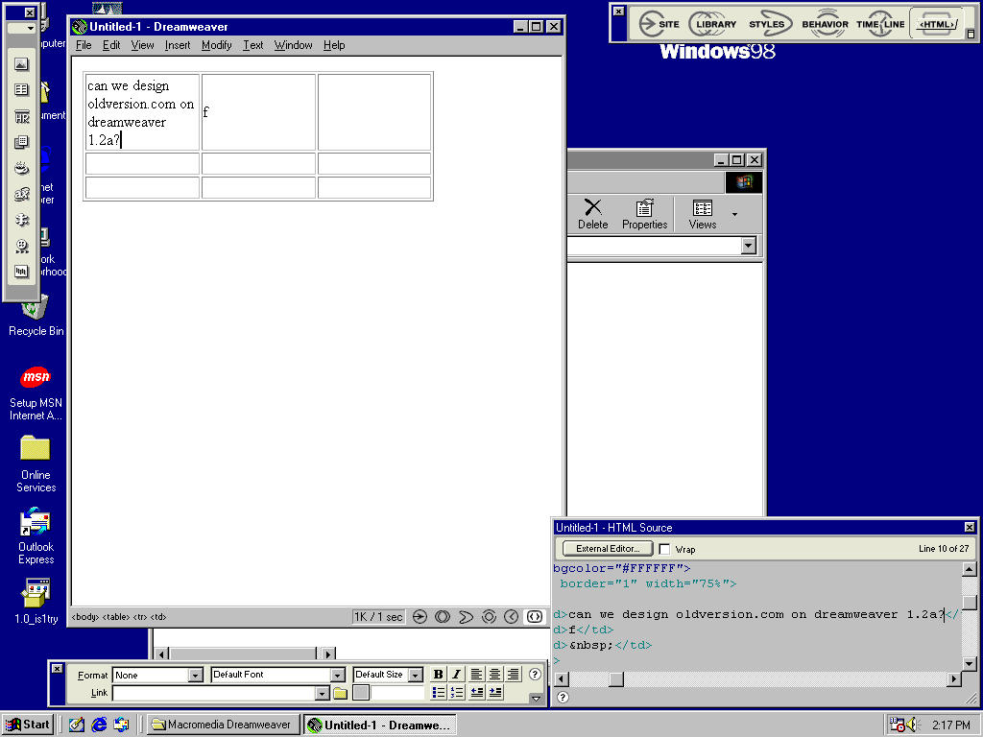Open the address bar dropdown in background window
983x737 pixels.
[748, 245]
